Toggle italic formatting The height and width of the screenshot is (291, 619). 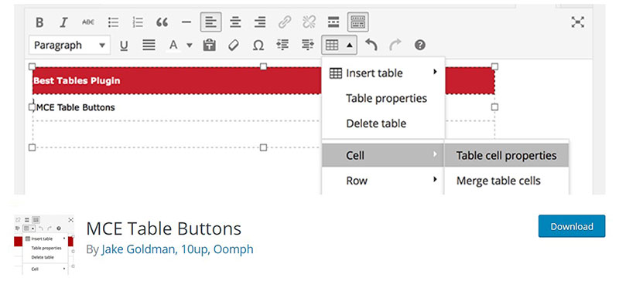(x=63, y=22)
